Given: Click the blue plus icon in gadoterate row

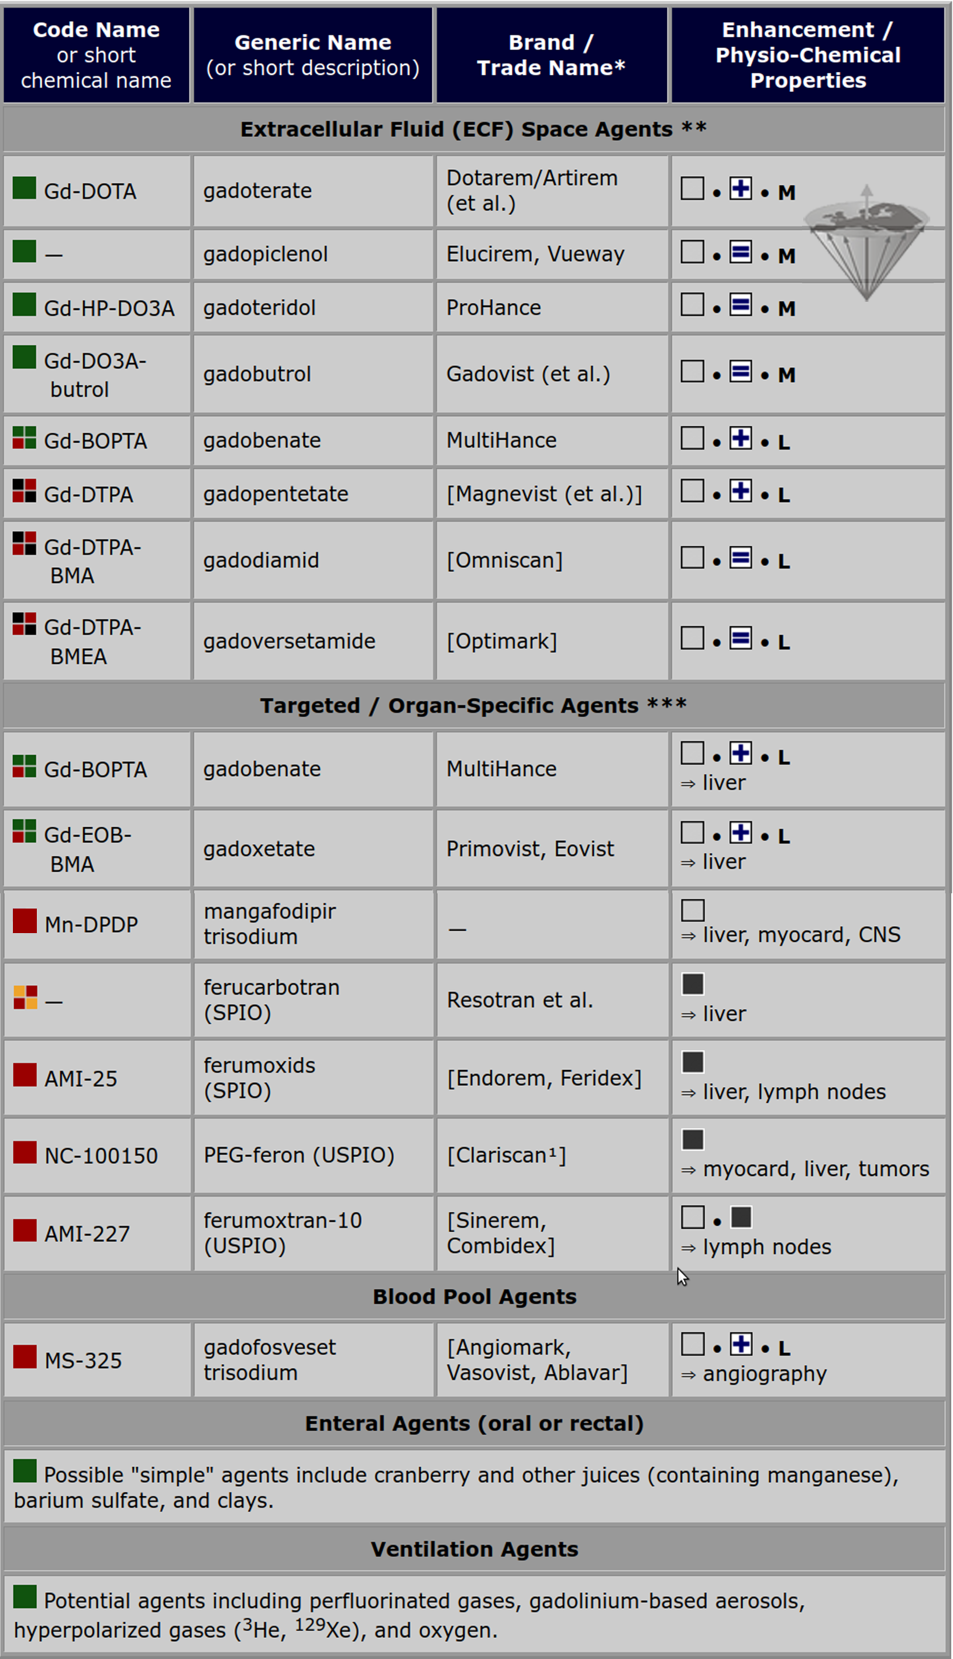Looking at the screenshot, I should click(x=740, y=188).
